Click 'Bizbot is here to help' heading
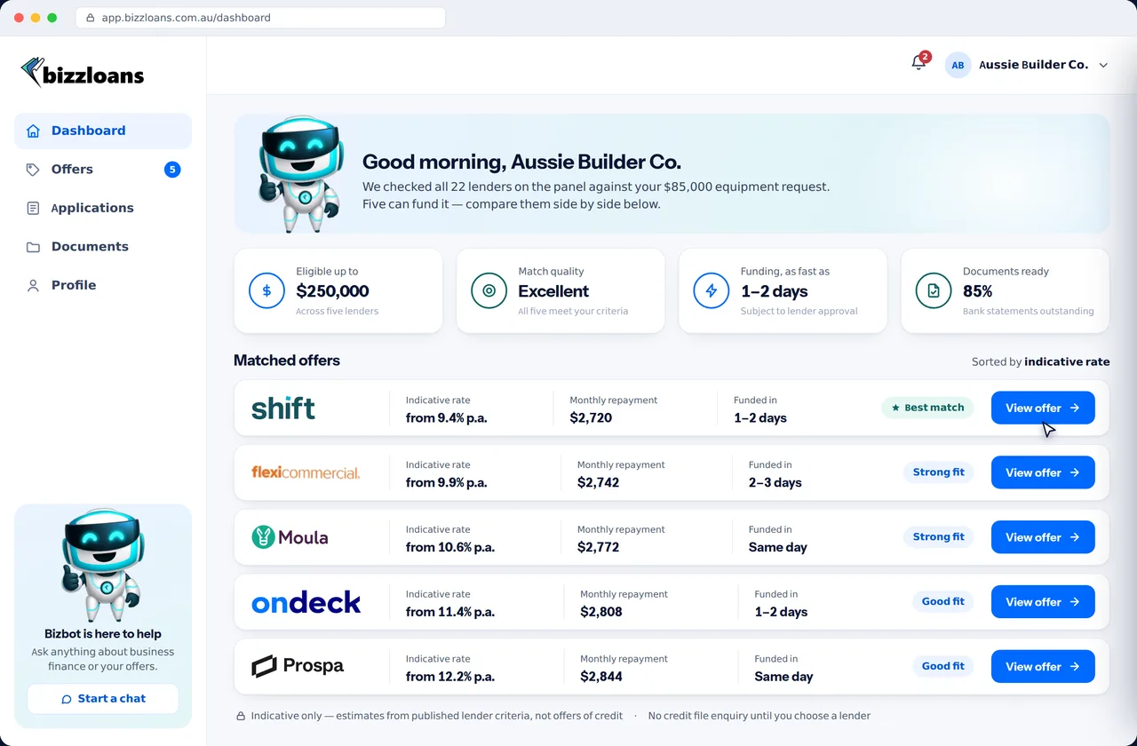Viewport: 1137px width, 746px height. [103, 634]
